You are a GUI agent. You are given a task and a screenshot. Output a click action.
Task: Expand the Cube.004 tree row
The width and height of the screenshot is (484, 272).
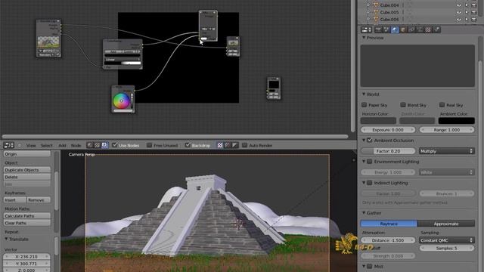click(368, 5)
